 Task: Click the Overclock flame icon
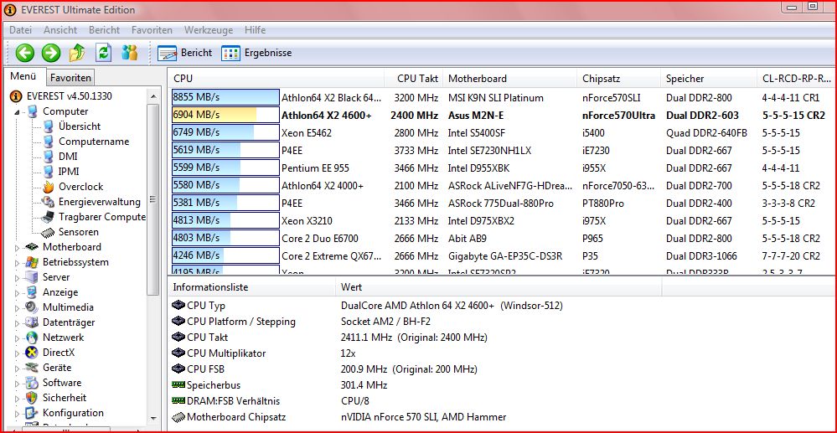click(x=49, y=187)
